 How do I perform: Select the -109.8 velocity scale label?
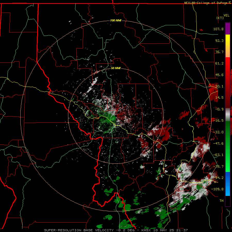coord(217,189)
